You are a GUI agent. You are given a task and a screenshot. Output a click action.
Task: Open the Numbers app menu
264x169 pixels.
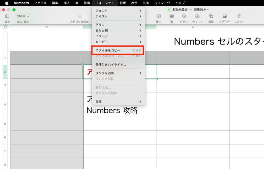pos(21,3)
